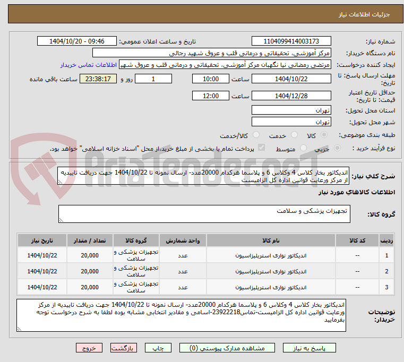Click the جزئیات اطلاعات نیاز header title

(364, 14)
